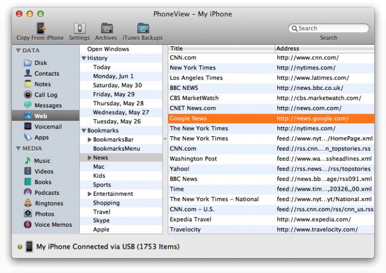Image resolution: width=386 pixels, height=273 pixels.
Task: Select the Voicemail icon
Action: coord(28,126)
